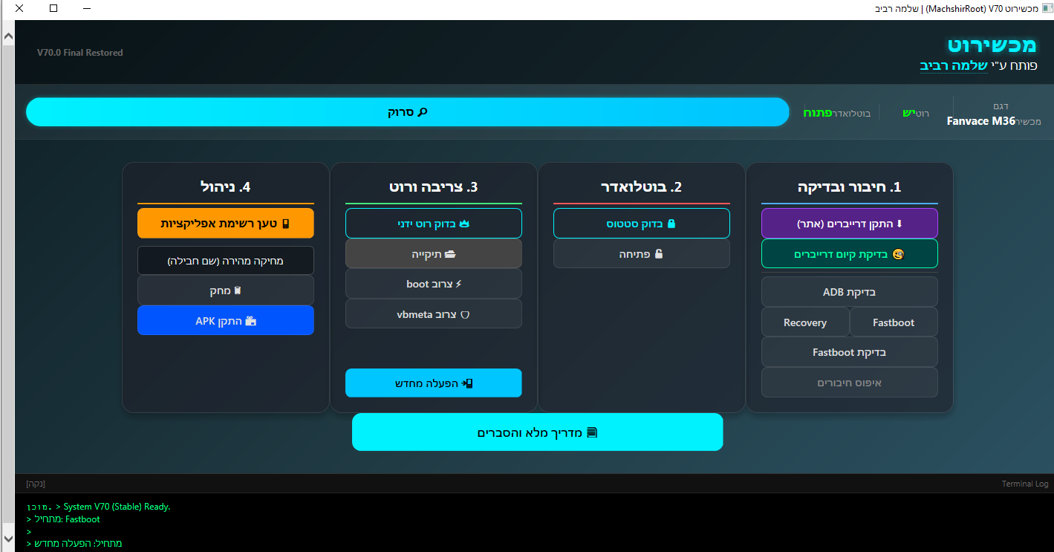
Task: Load the apps list (טען רשימת אפליקציות)
Action: click(x=225, y=224)
